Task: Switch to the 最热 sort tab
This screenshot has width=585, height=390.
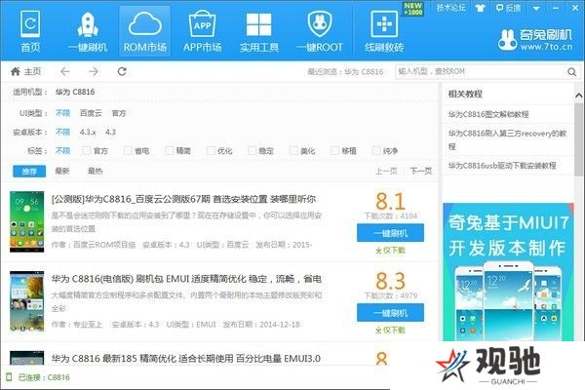Action: (x=96, y=171)
